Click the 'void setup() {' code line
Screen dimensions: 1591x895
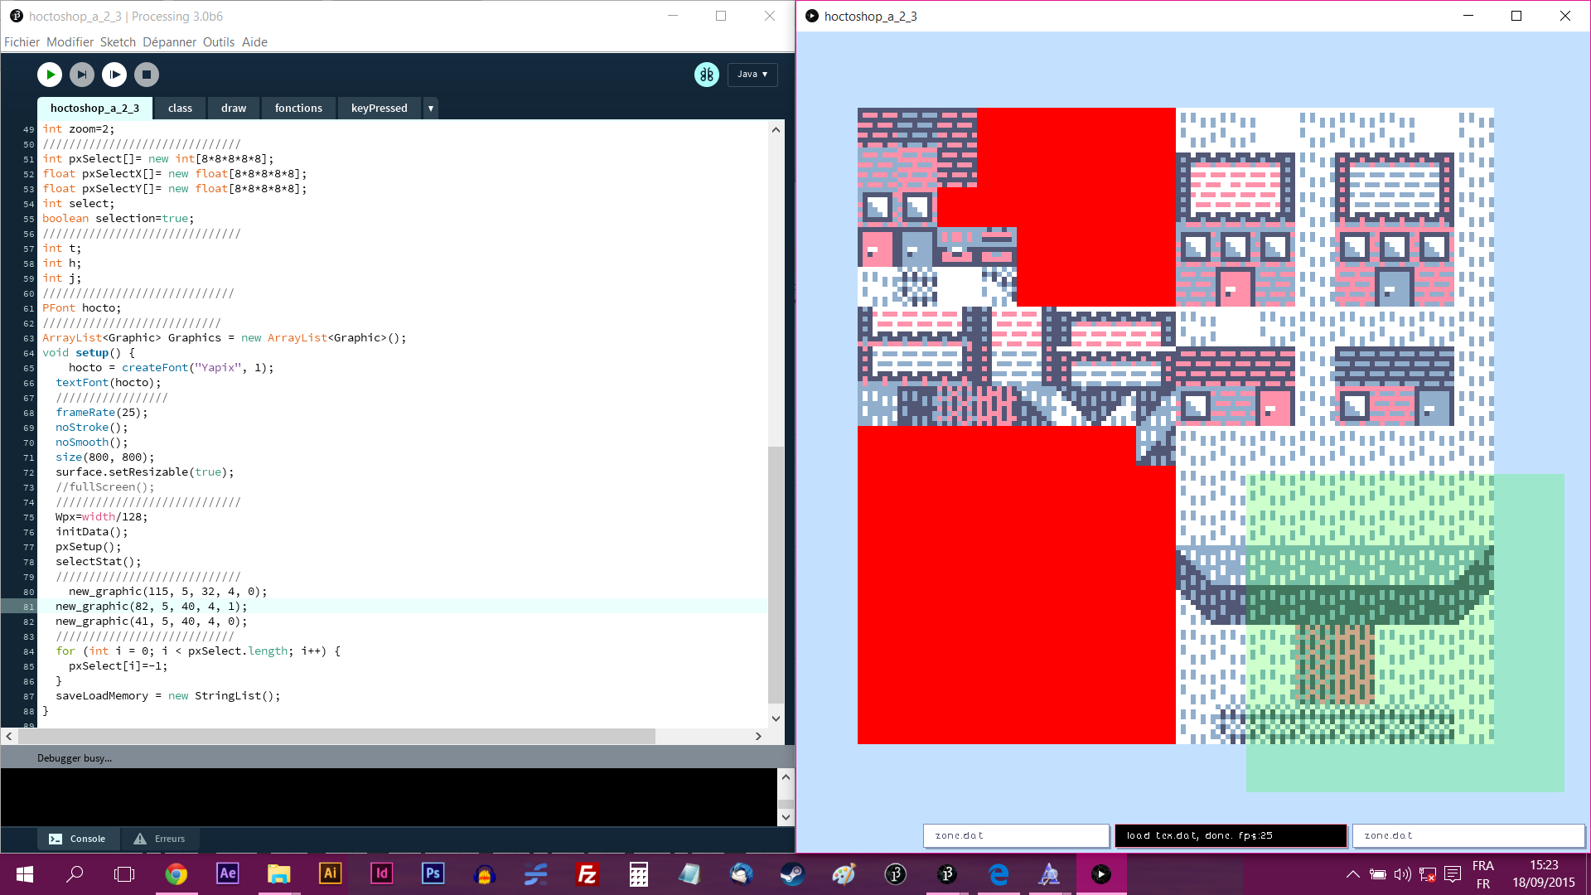tap(89, 353)
